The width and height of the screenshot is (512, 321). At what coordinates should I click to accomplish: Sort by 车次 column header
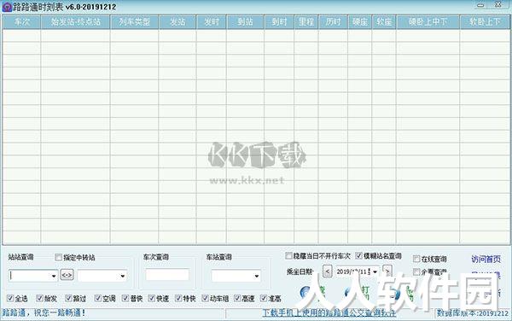(21, 22)
